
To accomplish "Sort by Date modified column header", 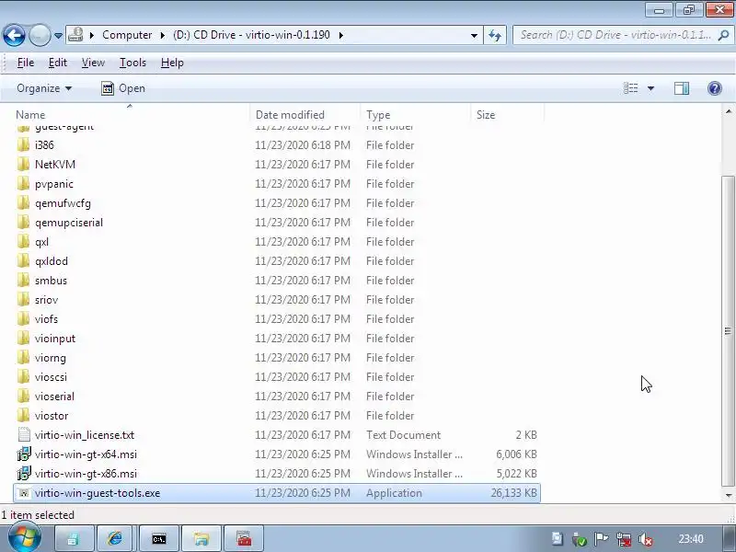I will pyautogui.click(x=290, y=114).
